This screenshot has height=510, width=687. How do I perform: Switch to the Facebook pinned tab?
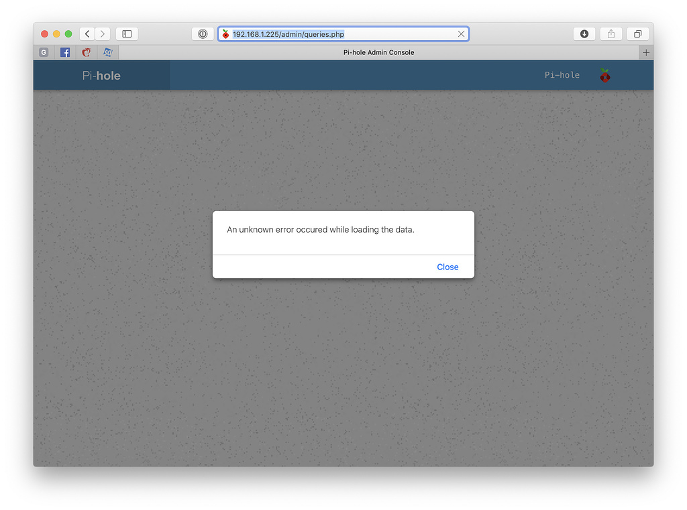pos(65,52)
